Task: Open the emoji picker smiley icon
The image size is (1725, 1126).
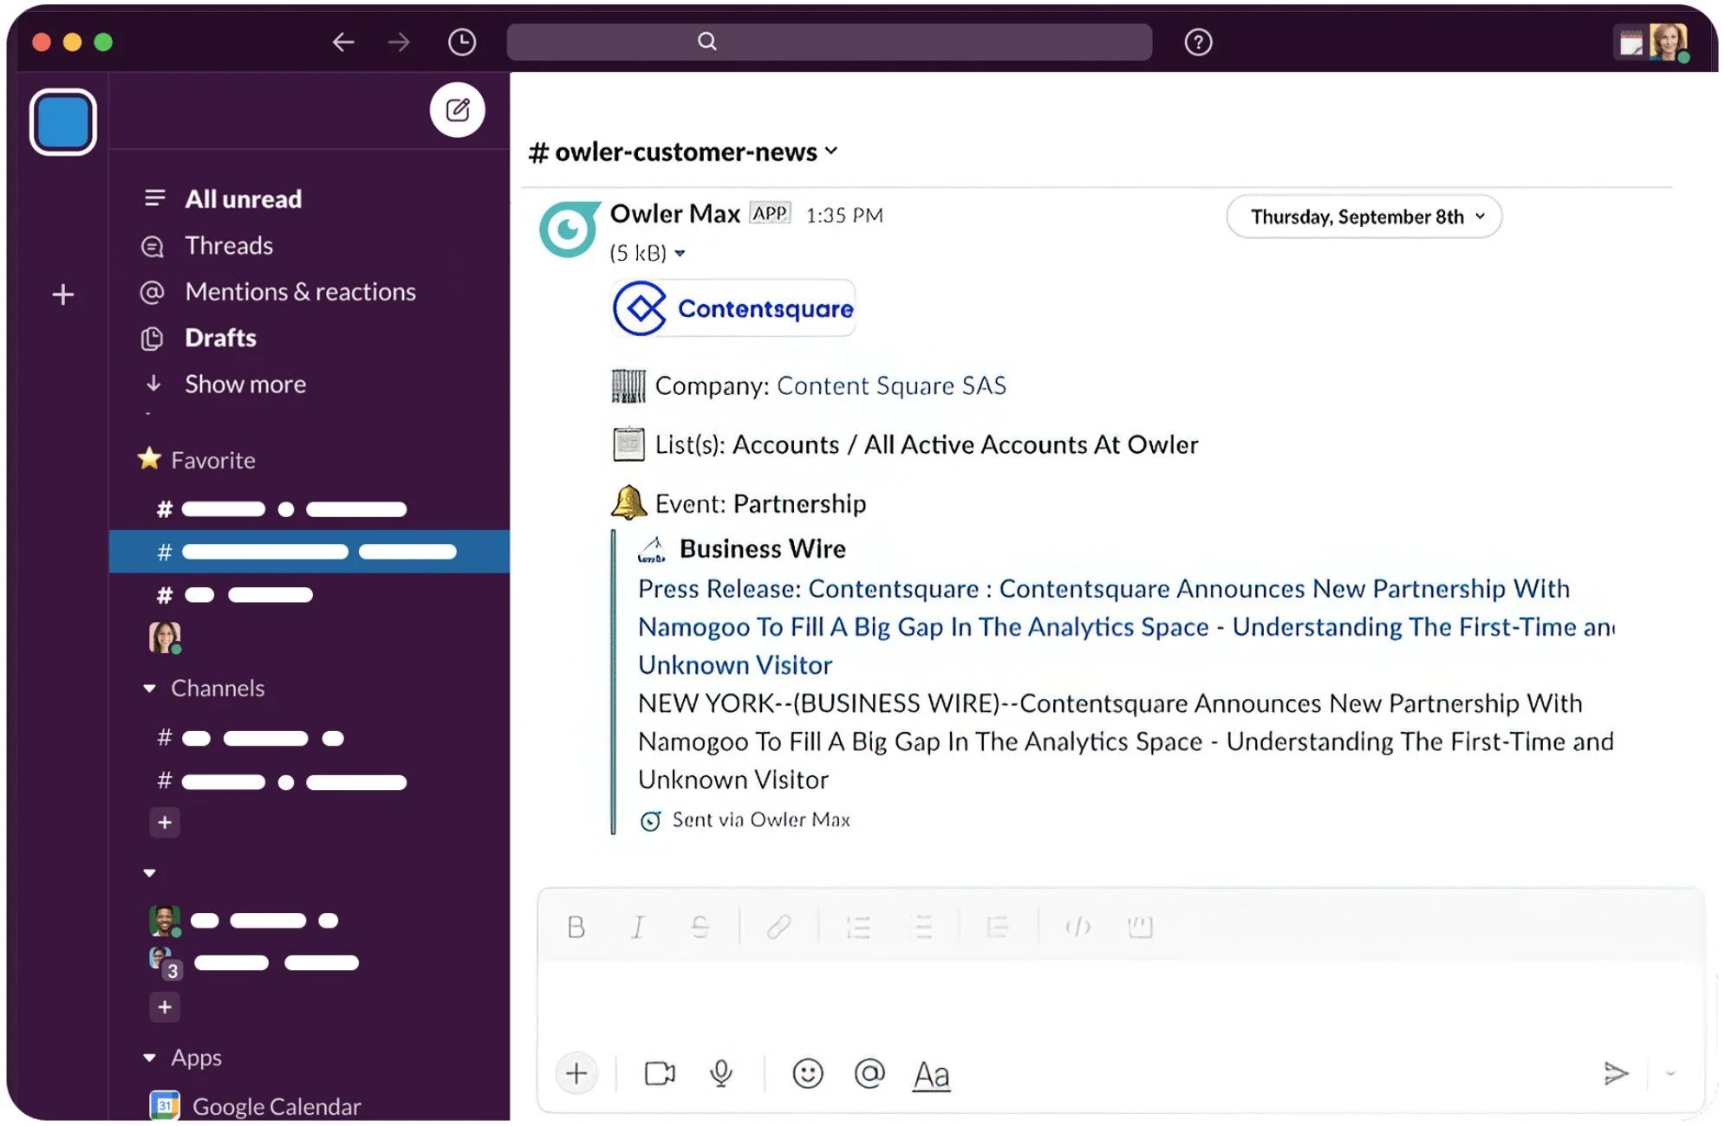Action: click(x=807, y=1073)
